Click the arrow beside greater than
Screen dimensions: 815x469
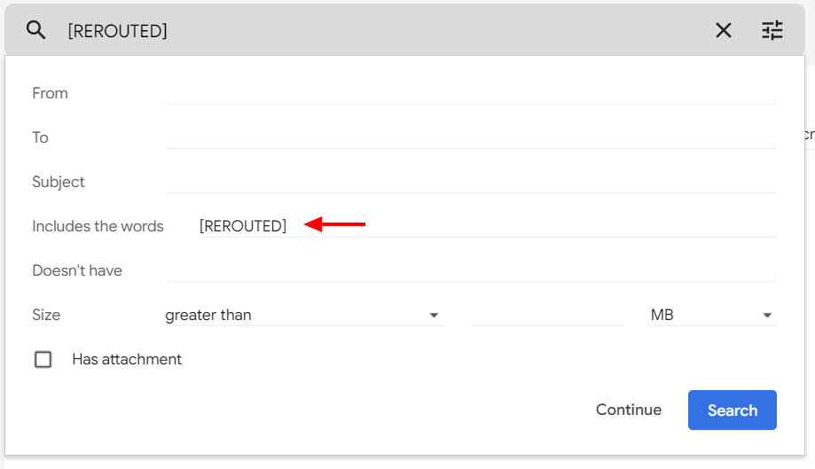pos(434,316)
